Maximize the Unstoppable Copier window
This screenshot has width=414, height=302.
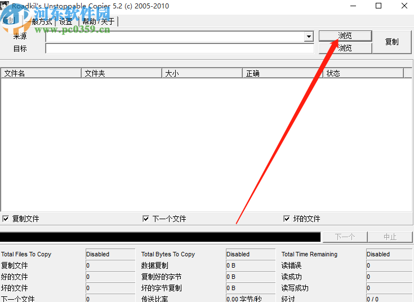(379, 6)
